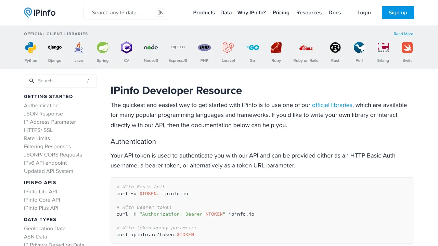Open the Resources menu
Image resolution: width=438 pixels, height=246 pixels.
(309, 13)
